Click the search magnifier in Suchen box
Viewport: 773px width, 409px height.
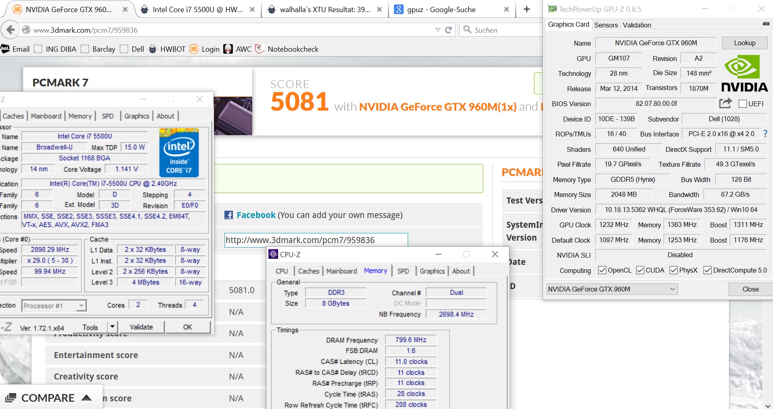[x=467, y=29]
